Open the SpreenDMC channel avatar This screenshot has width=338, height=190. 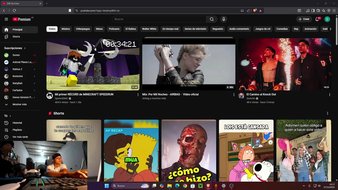50,96
